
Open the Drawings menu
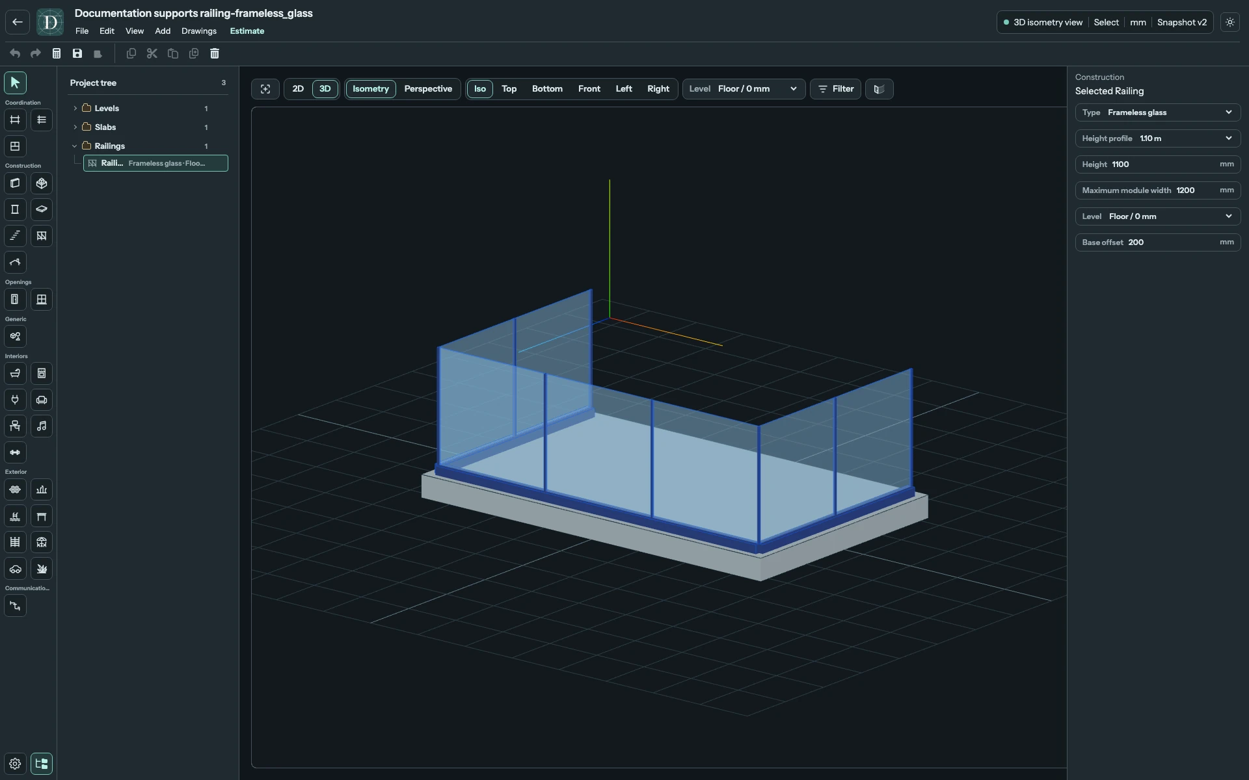point(199,31)
